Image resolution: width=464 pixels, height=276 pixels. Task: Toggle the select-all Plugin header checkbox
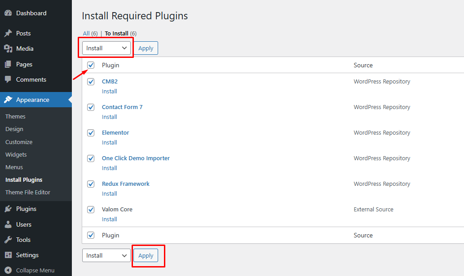[91, 65]
